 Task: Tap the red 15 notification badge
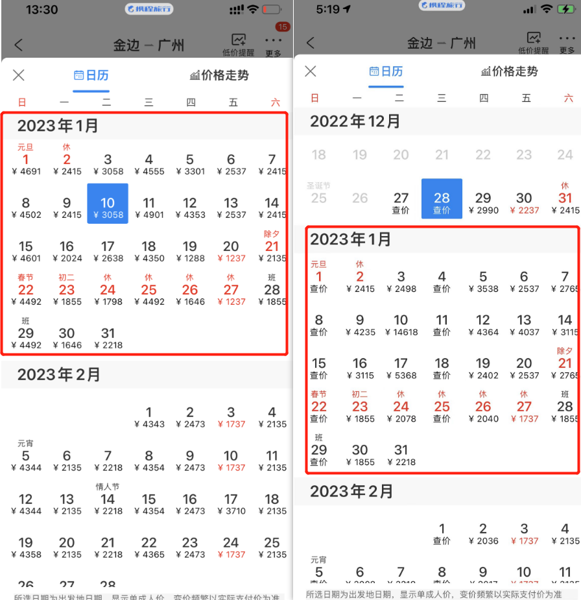click(x=282, y=27)
